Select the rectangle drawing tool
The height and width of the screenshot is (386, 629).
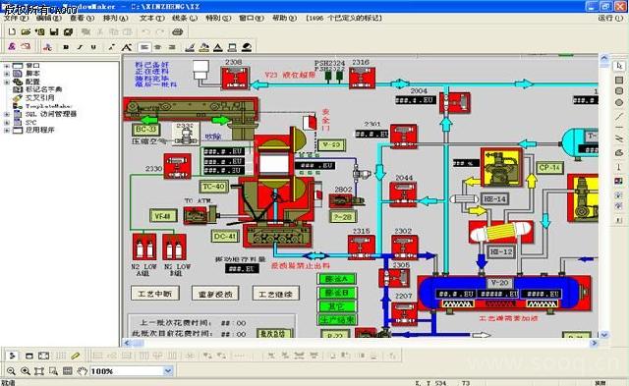tap(619, 80)
